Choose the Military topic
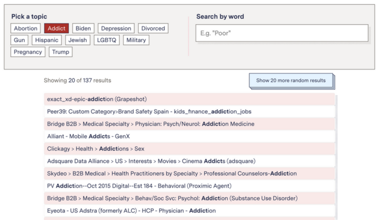The image size is (380, 220). 136,40
